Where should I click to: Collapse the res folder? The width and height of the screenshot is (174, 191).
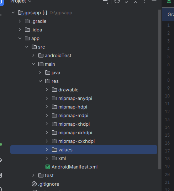tap(40, 81)
